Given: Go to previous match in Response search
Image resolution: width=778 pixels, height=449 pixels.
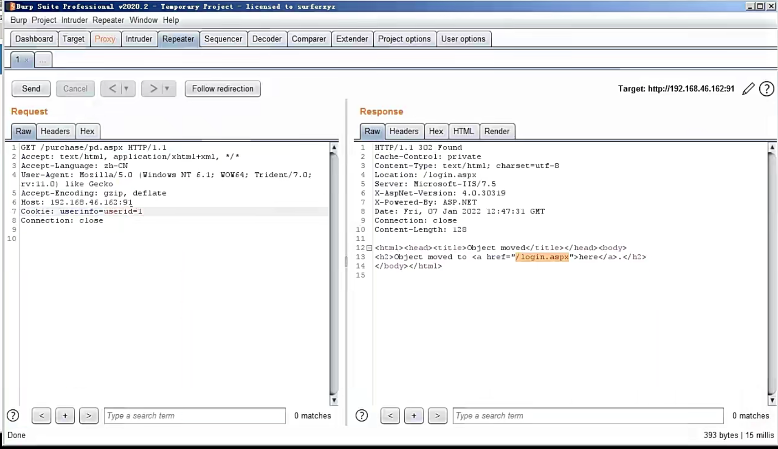Looking at the screenshot, I should pos(390,416).
